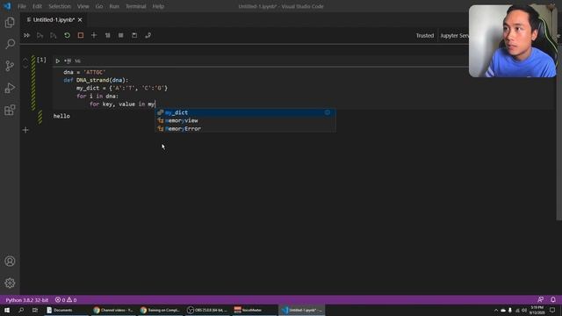Change cell 1 to markdown
The image size is (562, 316).
tap(78, 61)
